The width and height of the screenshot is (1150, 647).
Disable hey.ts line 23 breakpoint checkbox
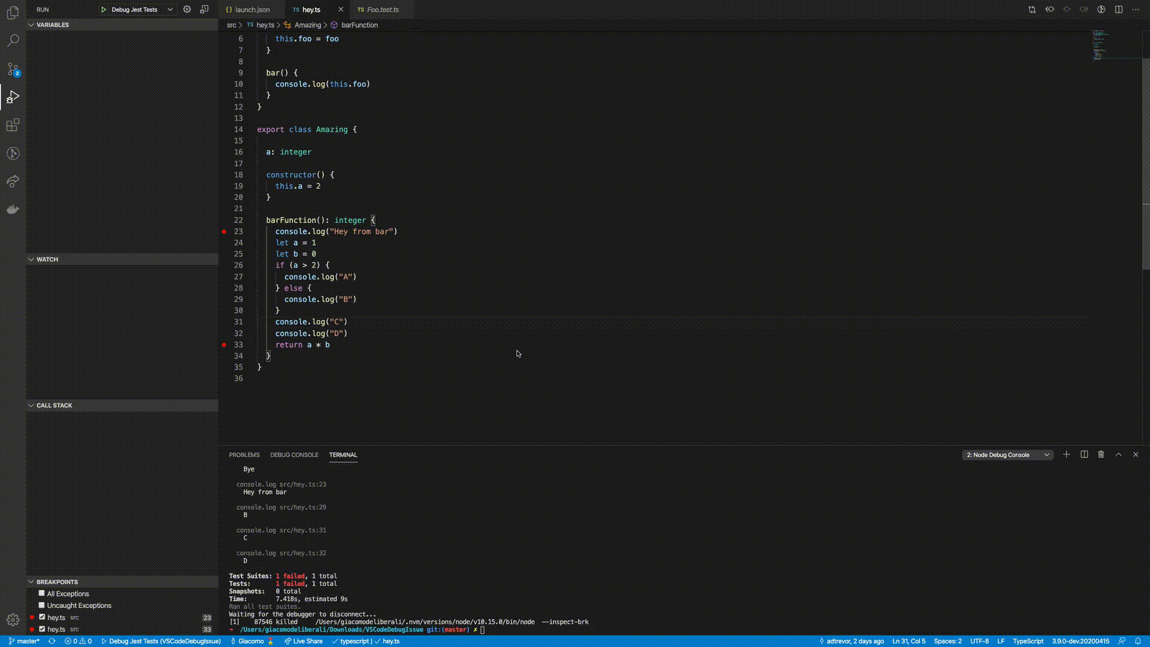42,617
